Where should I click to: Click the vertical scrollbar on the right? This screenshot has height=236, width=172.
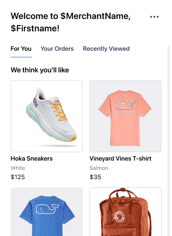[x=168, y=141]
